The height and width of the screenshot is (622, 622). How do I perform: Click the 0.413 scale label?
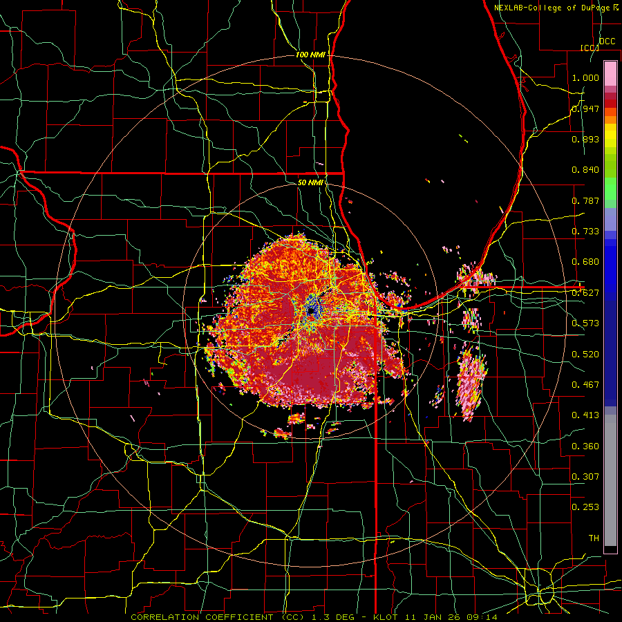coord(585,415)
